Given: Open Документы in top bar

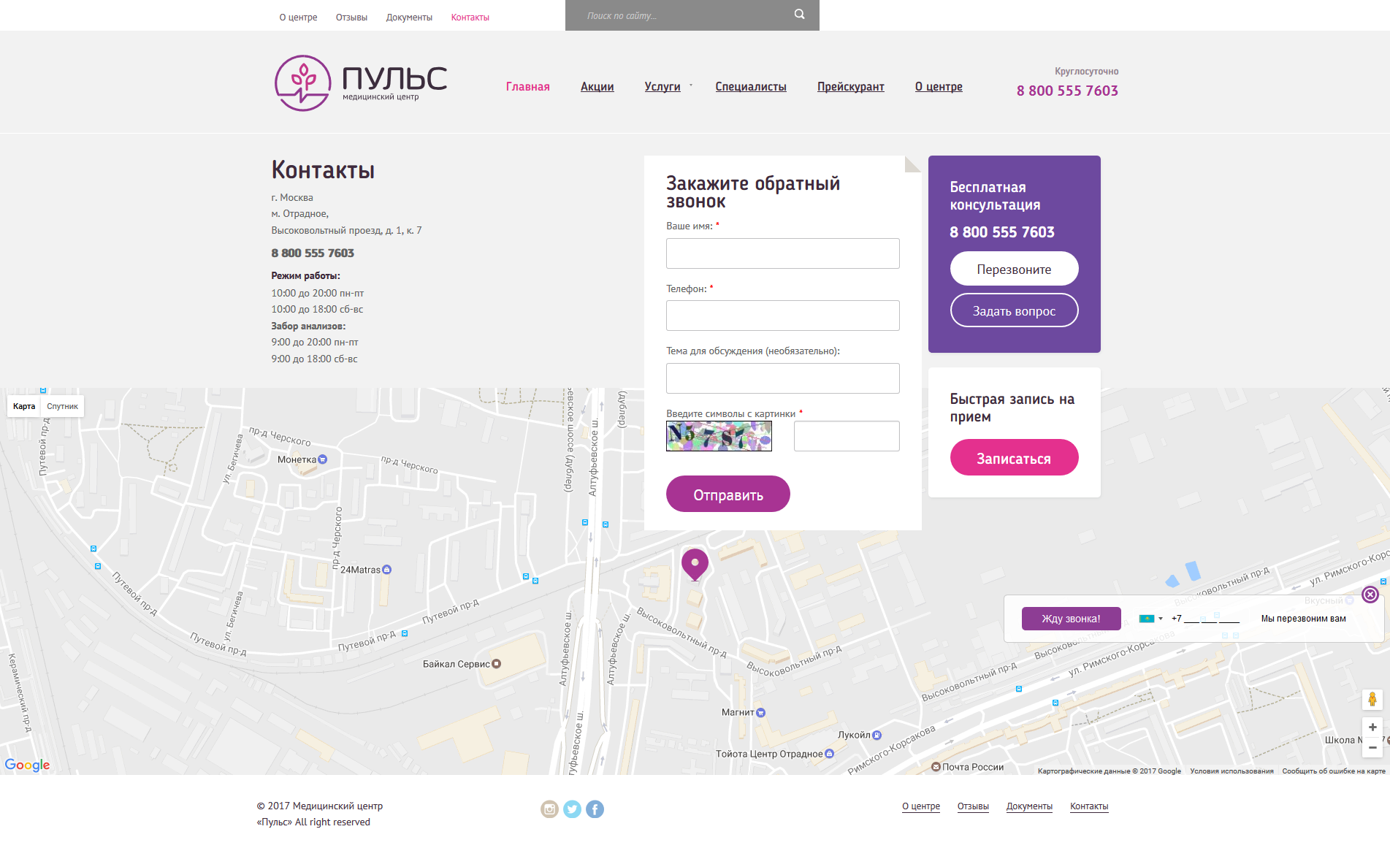Looking at the screenshot, I should click(x=409, y=17).
